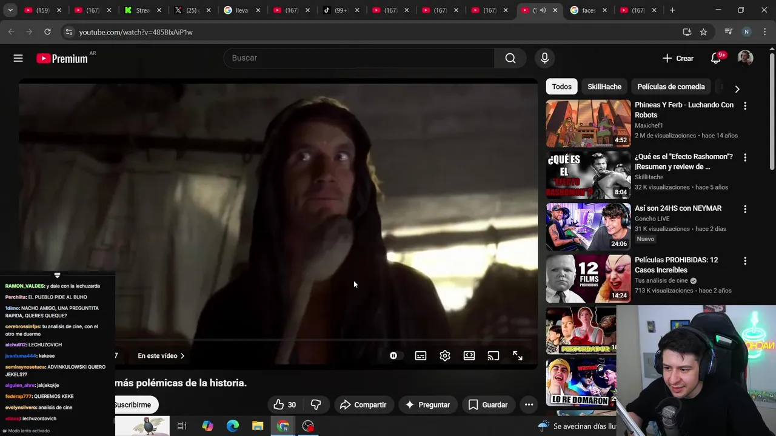Install app icon in address bar
The width and height of the screenshot is (776, 436).
(x=687, y=32)
